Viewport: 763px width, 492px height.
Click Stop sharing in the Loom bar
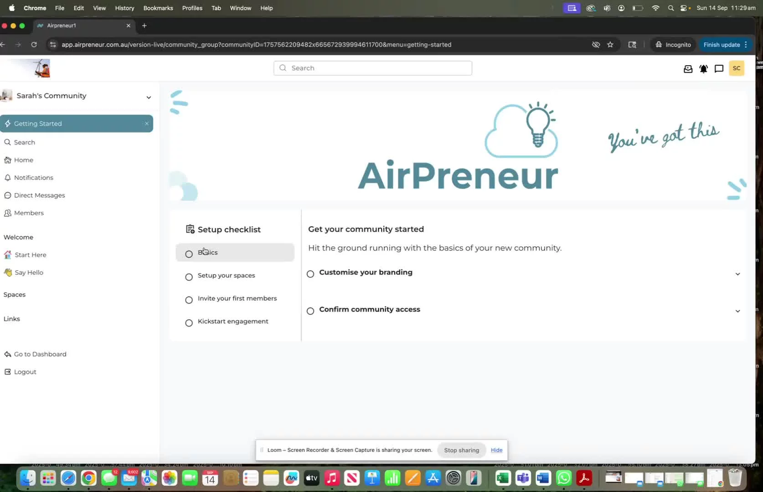461,450
